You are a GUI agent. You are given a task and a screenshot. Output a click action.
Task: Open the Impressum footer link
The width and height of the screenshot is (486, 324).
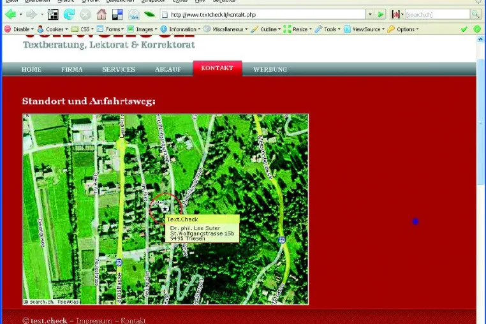click(94, 321)
